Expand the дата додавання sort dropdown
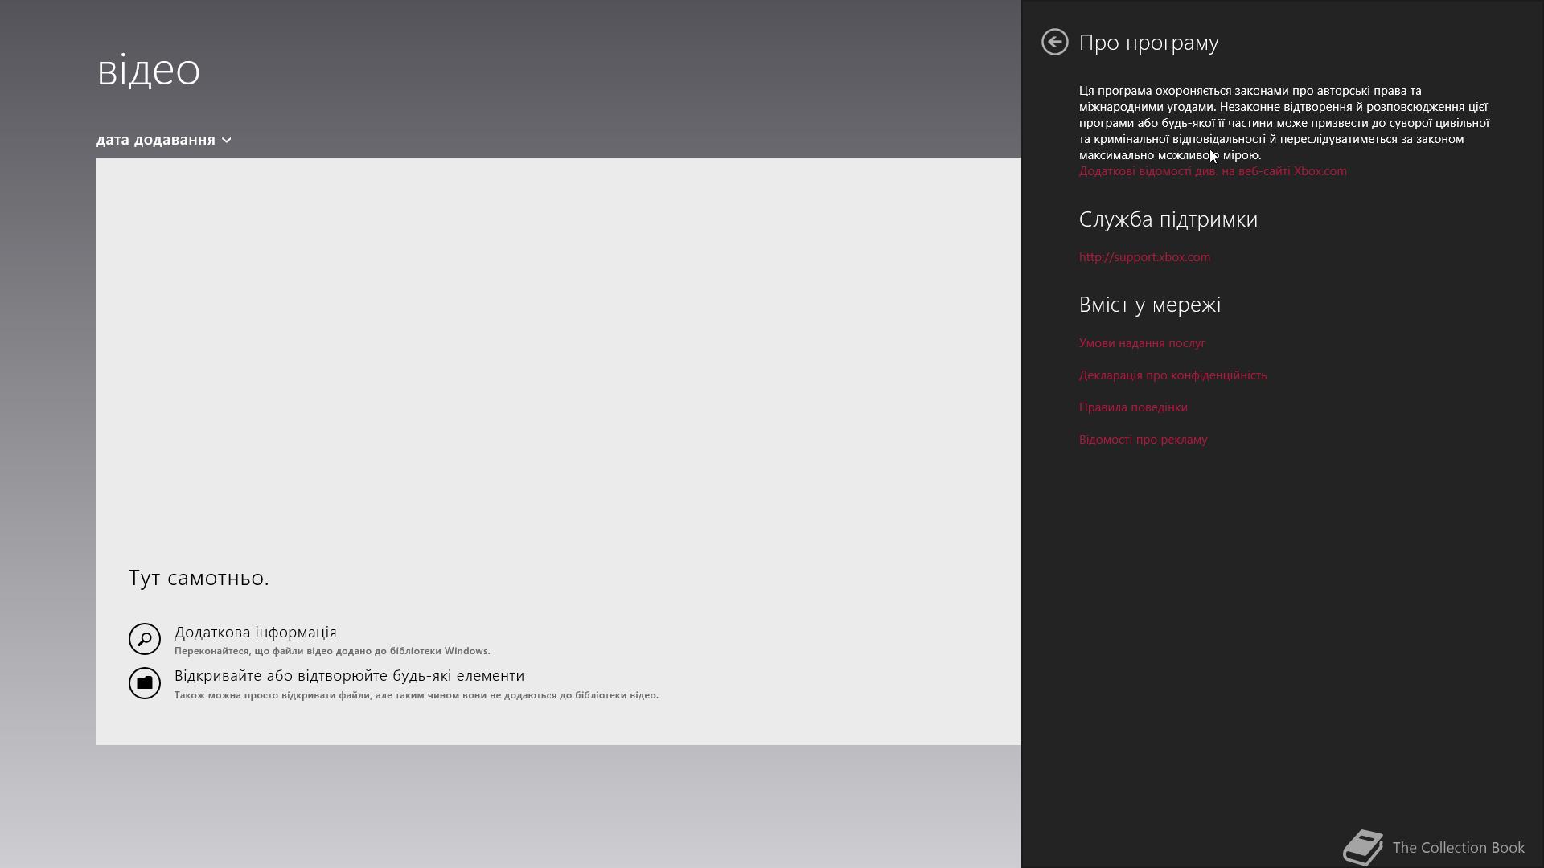 [x=164, y=140]
